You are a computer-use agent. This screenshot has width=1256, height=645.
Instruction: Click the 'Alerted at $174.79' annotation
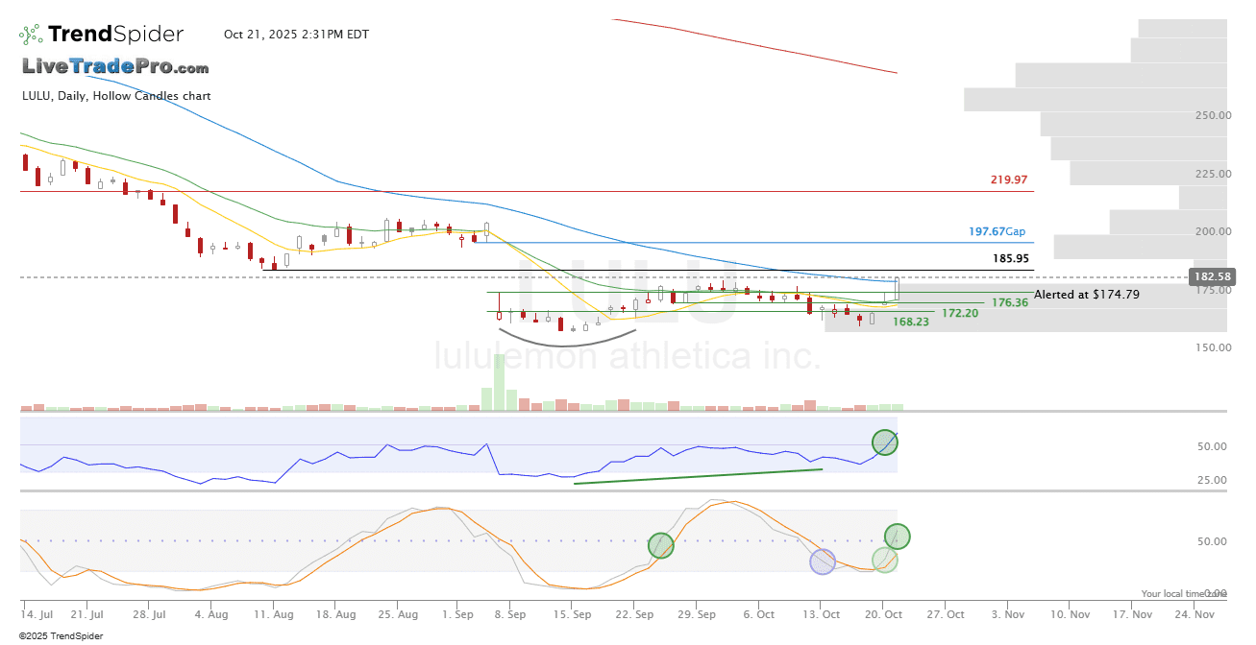coord(1087,295)
